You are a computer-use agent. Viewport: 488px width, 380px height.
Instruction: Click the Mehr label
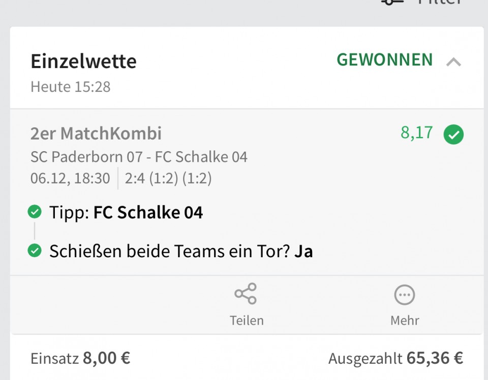pyautogui.click(x=405, y=320)
